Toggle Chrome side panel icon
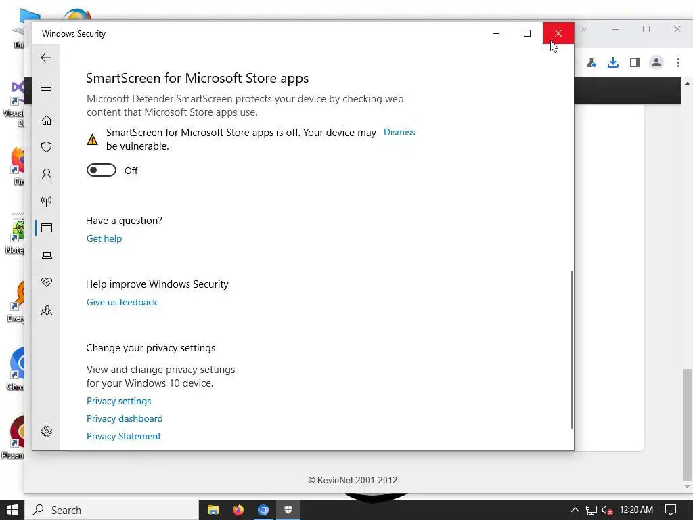 tap(635, 62)
